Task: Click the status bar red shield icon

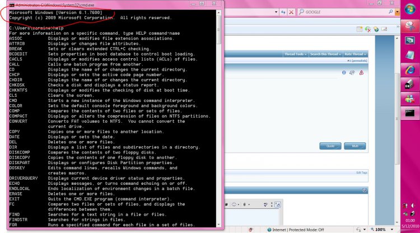Action: click(251, 230)
